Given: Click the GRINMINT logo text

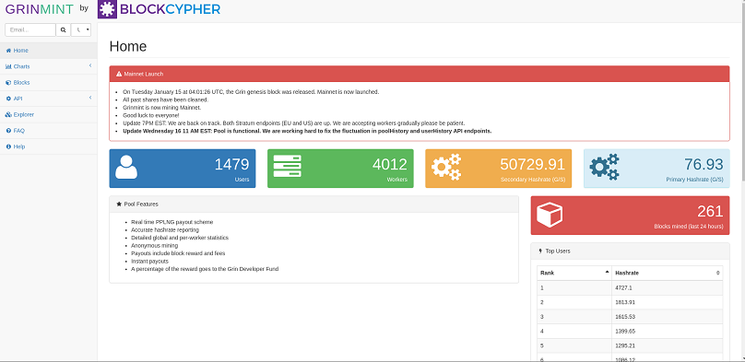Looking at the screenshot, I should (40, 9).
